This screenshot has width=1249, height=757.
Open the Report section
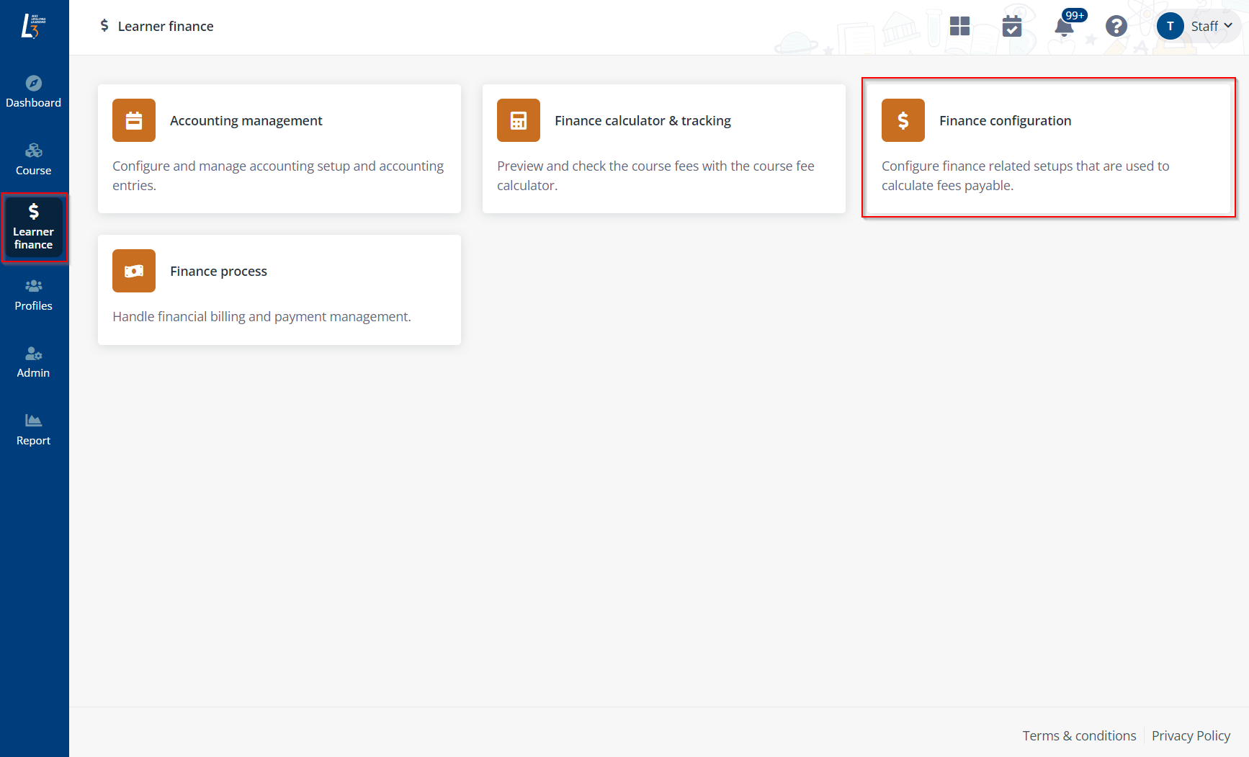[34, 429]
